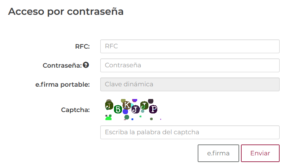The image size is (293, 167).
Task: Click the bright green blob below the captcha letters
Action: [x=109, y=118]
